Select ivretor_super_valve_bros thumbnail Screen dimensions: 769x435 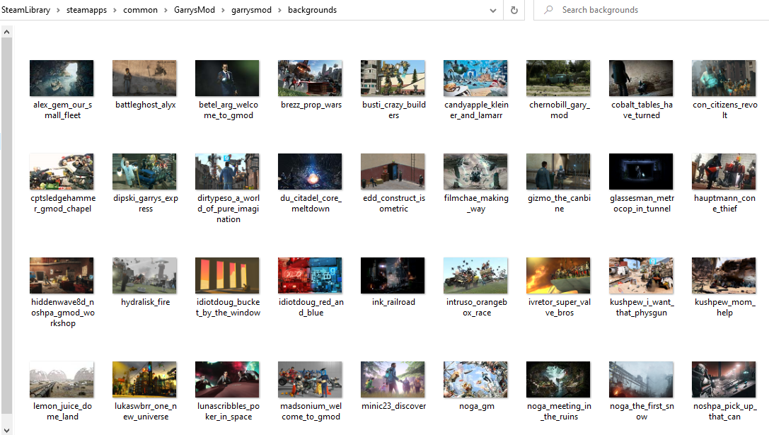pos(558,276)
